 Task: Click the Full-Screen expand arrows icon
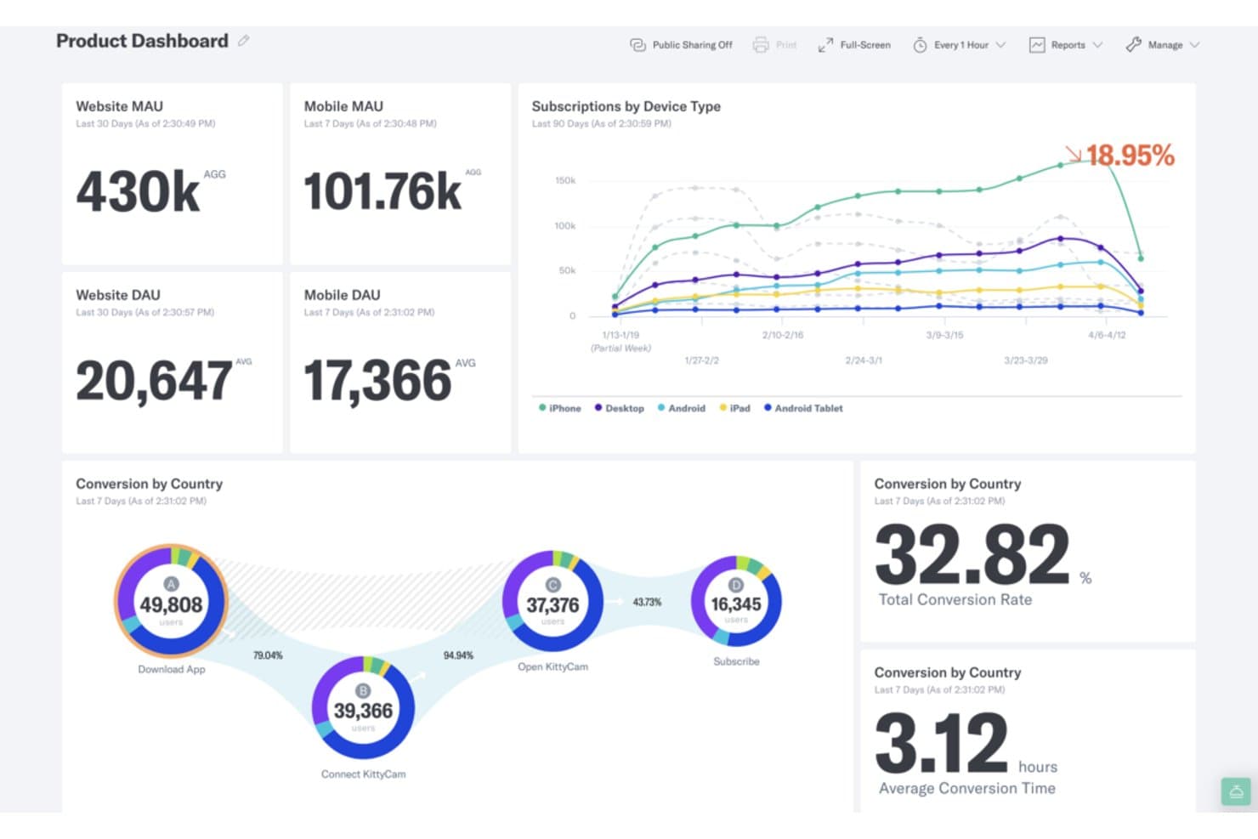point(825,45)
